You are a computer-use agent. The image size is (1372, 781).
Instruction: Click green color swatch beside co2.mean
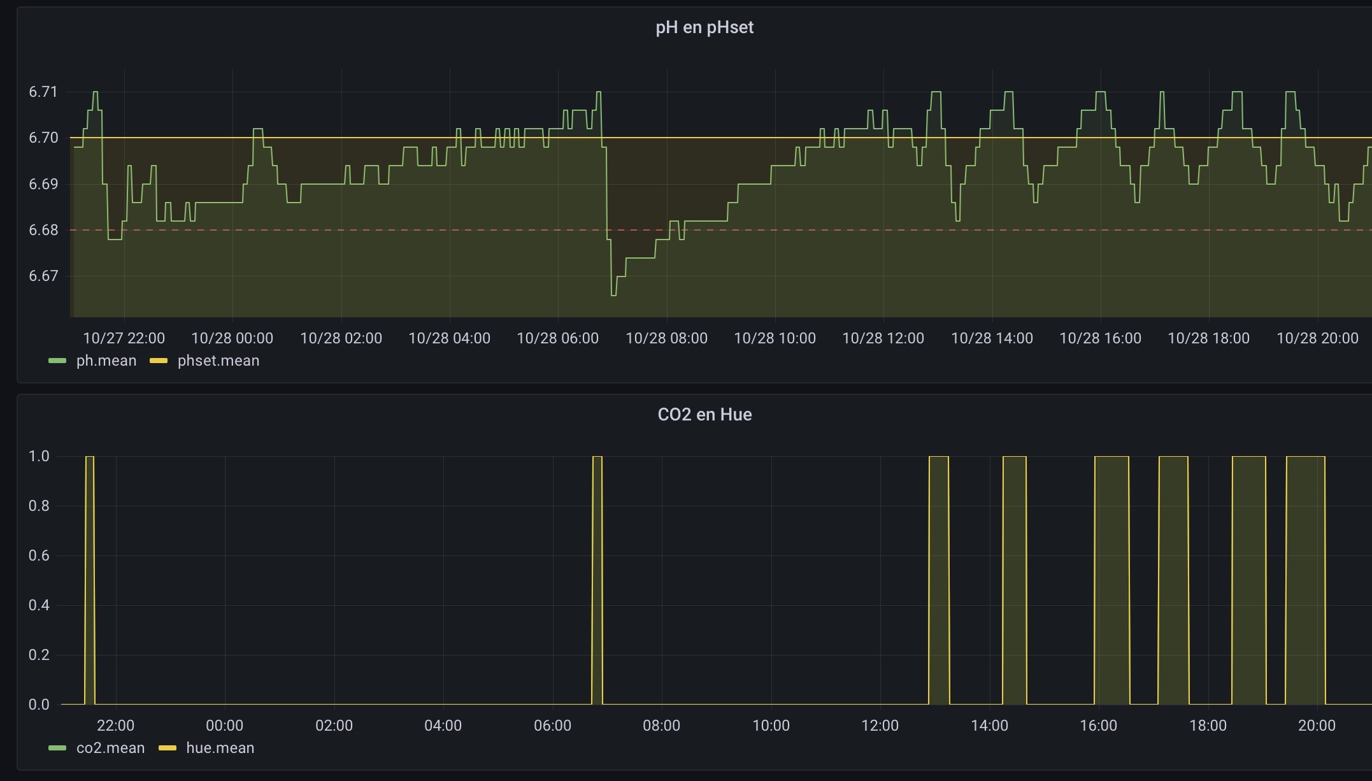tap(57, 748)
